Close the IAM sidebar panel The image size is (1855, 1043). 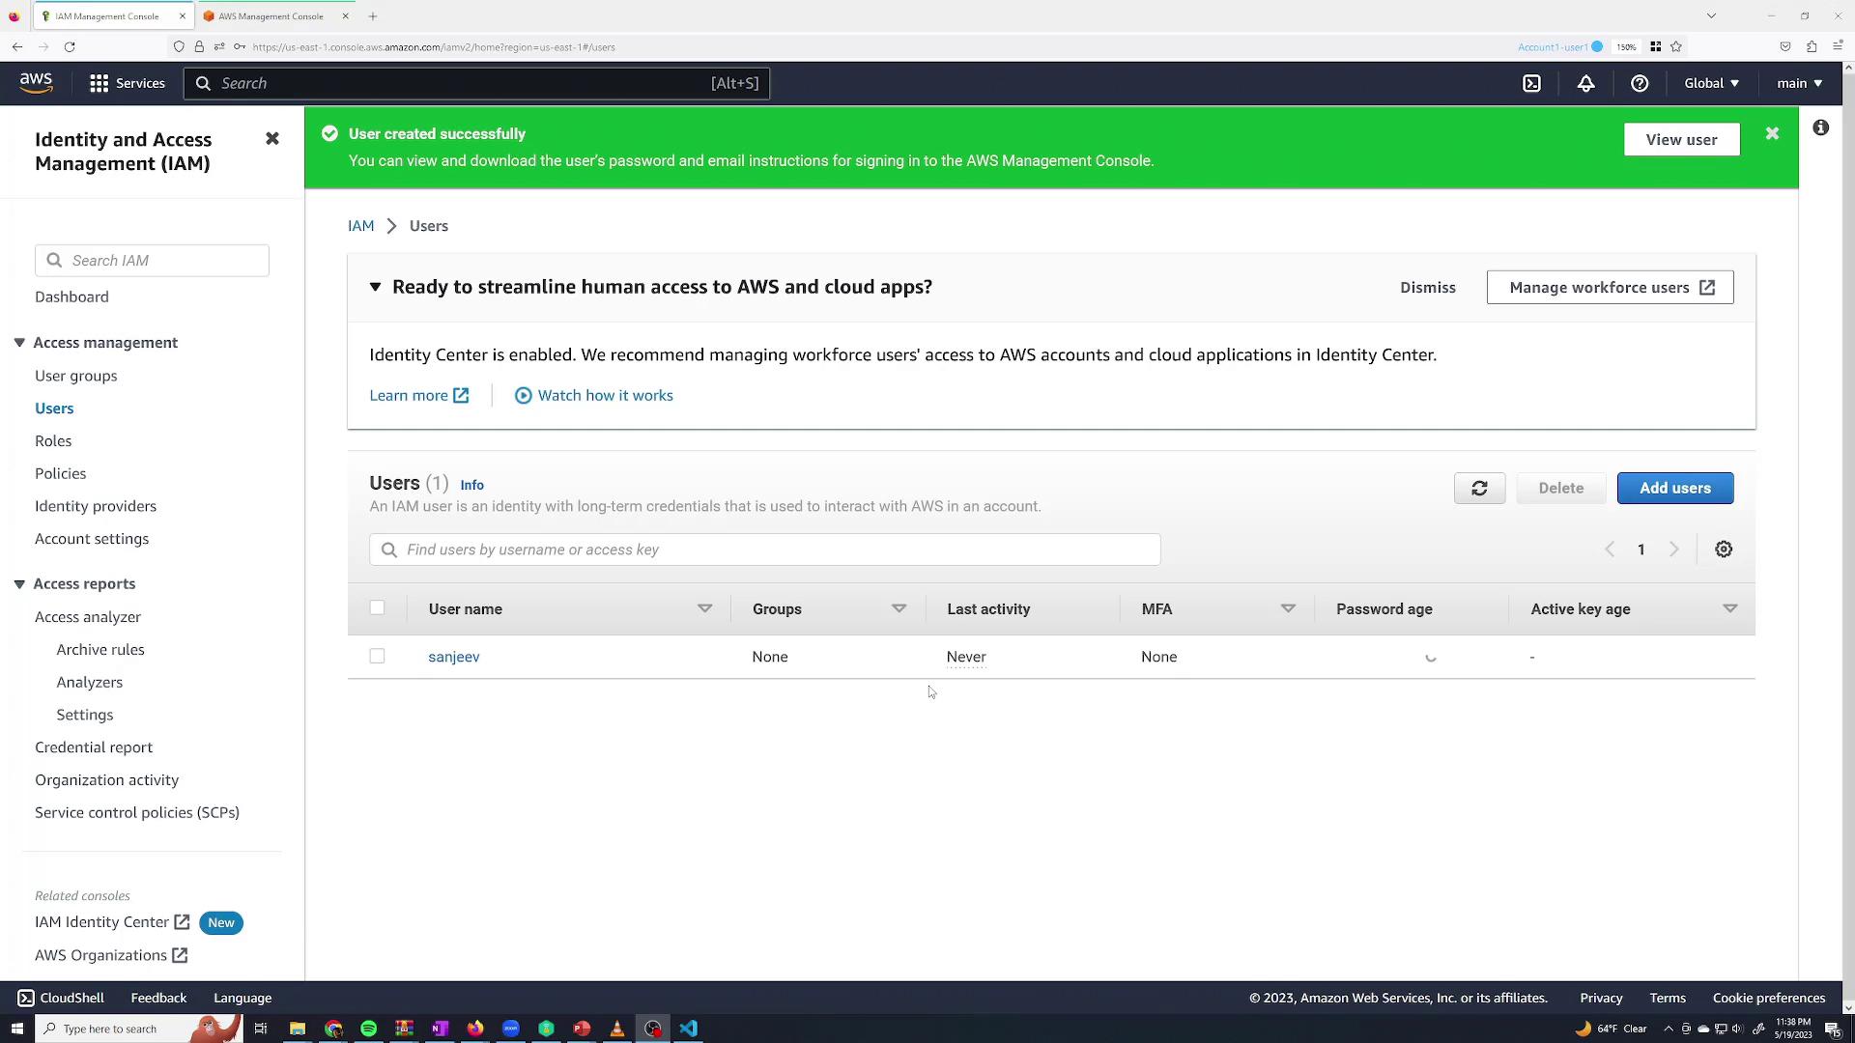(272, 139)
